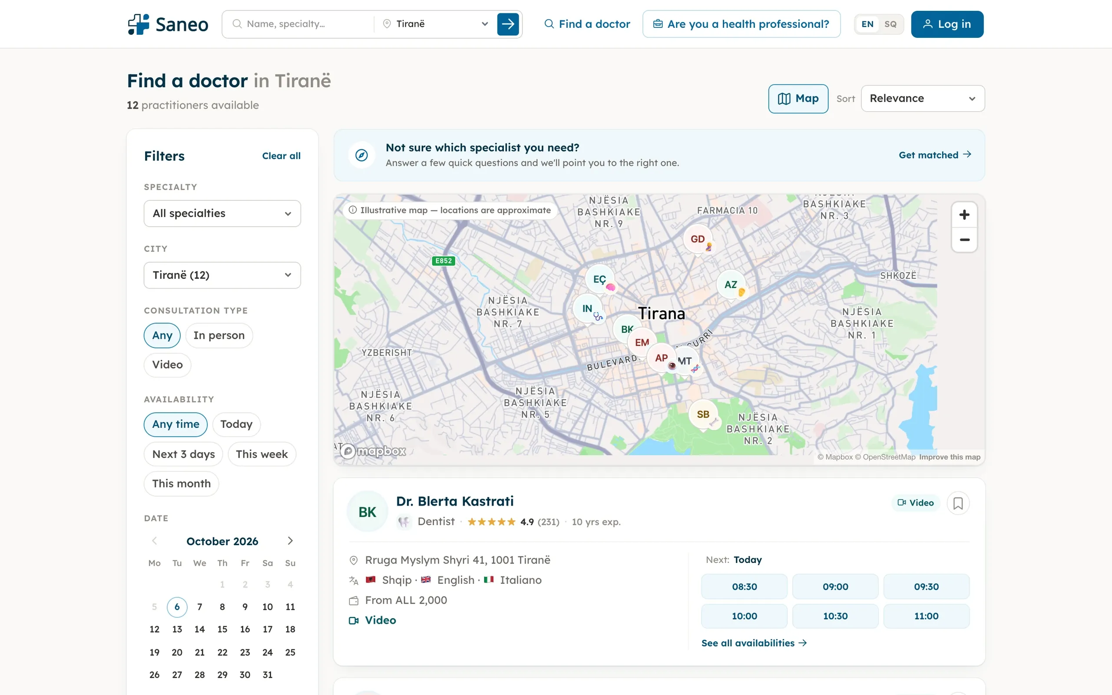The width and height of the screenshot is (1112, 695).
Task: Filter availability by This week
Action: [261, 453]
